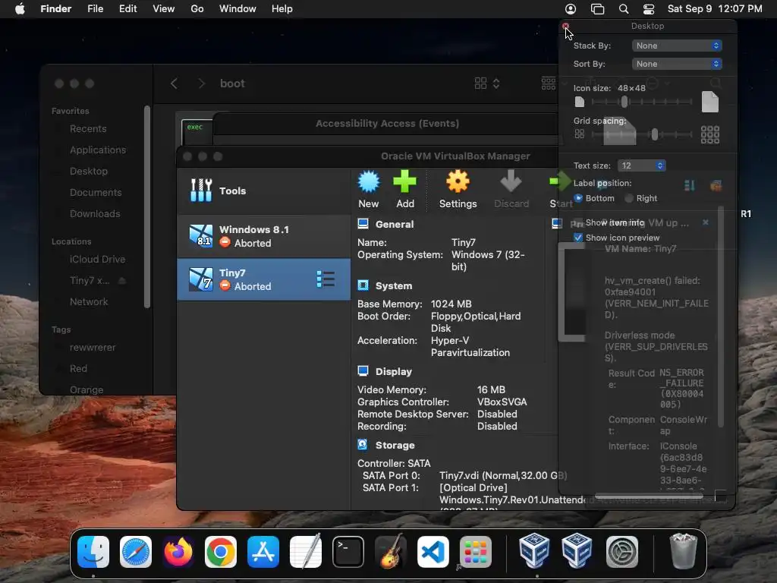Screen dimensions: 777x583
Task: Select the Winndows 8.1 virtual machine
Action: [x=263, y=236]
